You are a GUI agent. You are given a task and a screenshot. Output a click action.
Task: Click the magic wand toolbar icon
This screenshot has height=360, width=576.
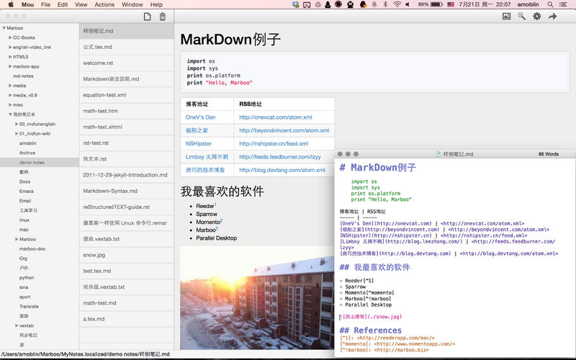point(521,16)
